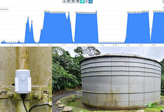Open the wall-mounted sensor device photo

(26, 79)
